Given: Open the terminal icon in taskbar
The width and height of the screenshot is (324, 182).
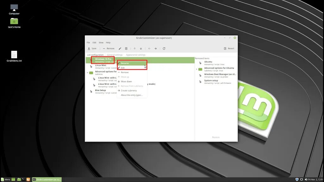Looking at the screenshot, I should pyautogui.click(x=23, y=179).
